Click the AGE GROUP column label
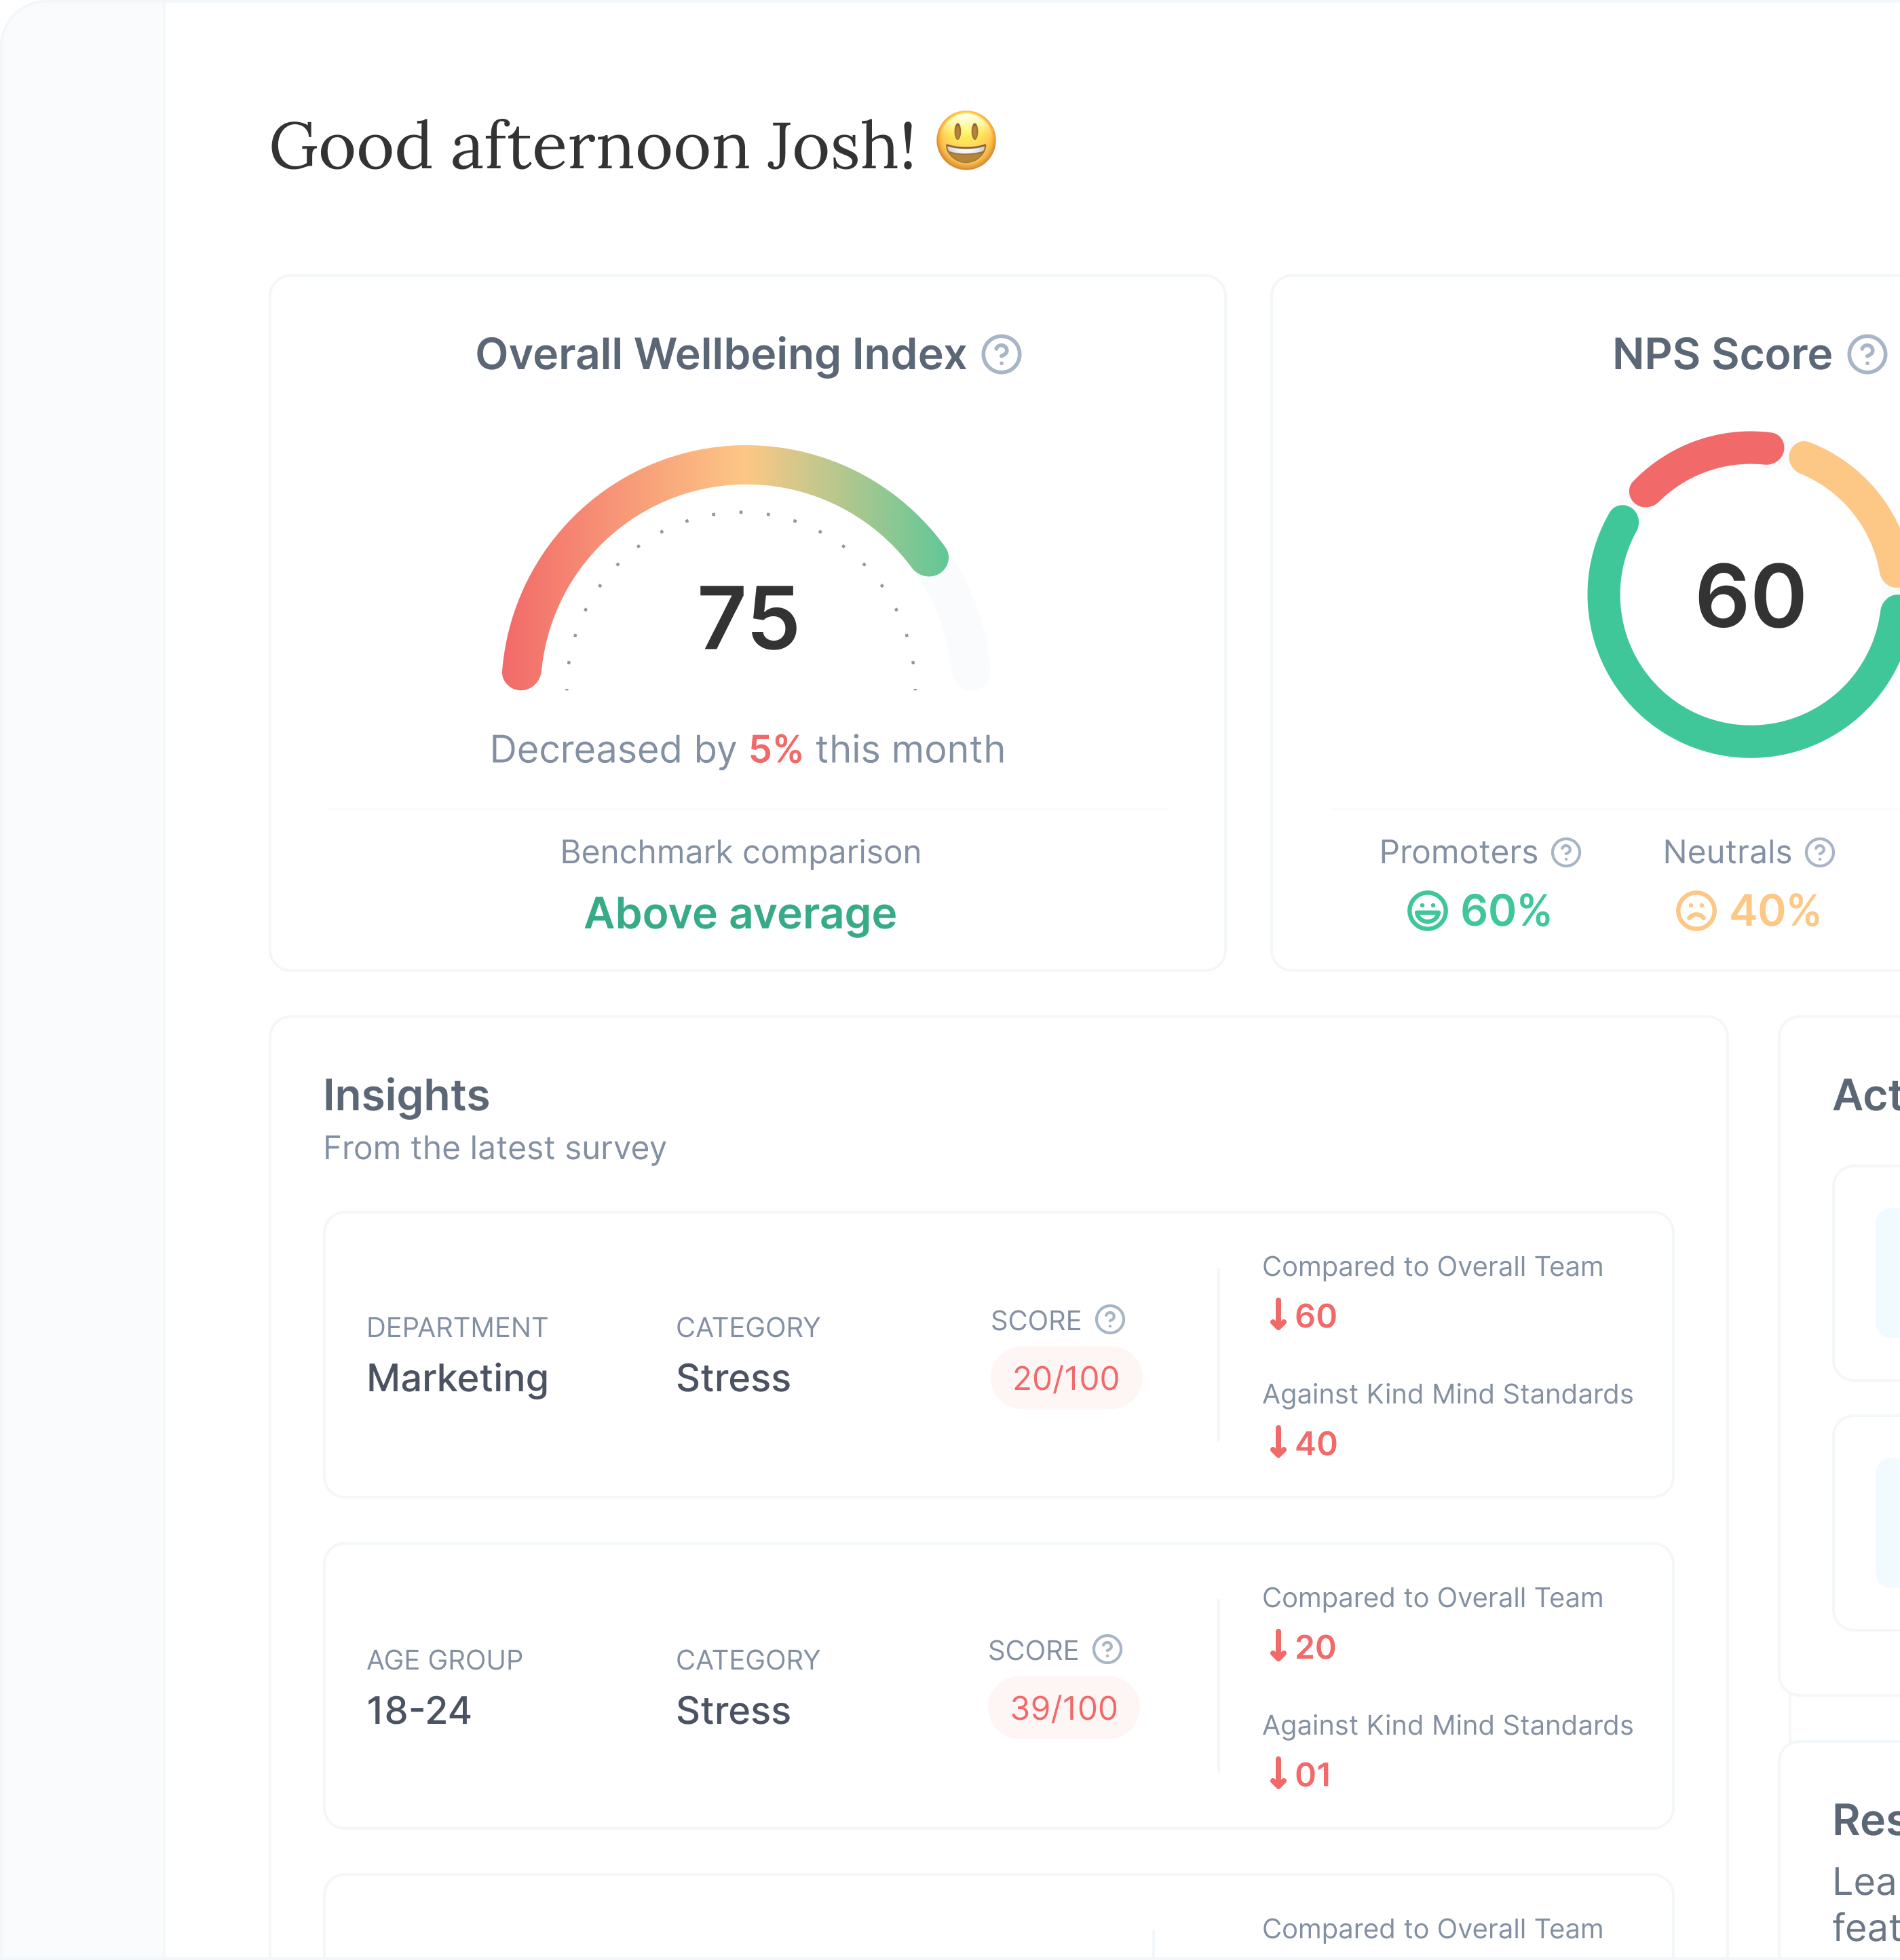This screenshot has height=1960, width=1900. [444, 1660]
